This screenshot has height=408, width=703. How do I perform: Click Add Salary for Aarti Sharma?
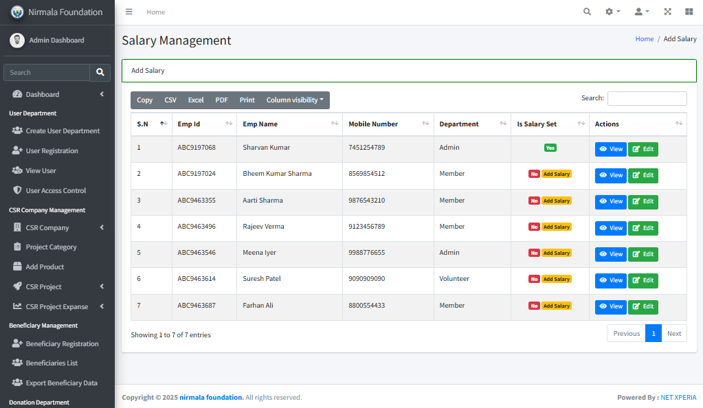pos(556,201)
